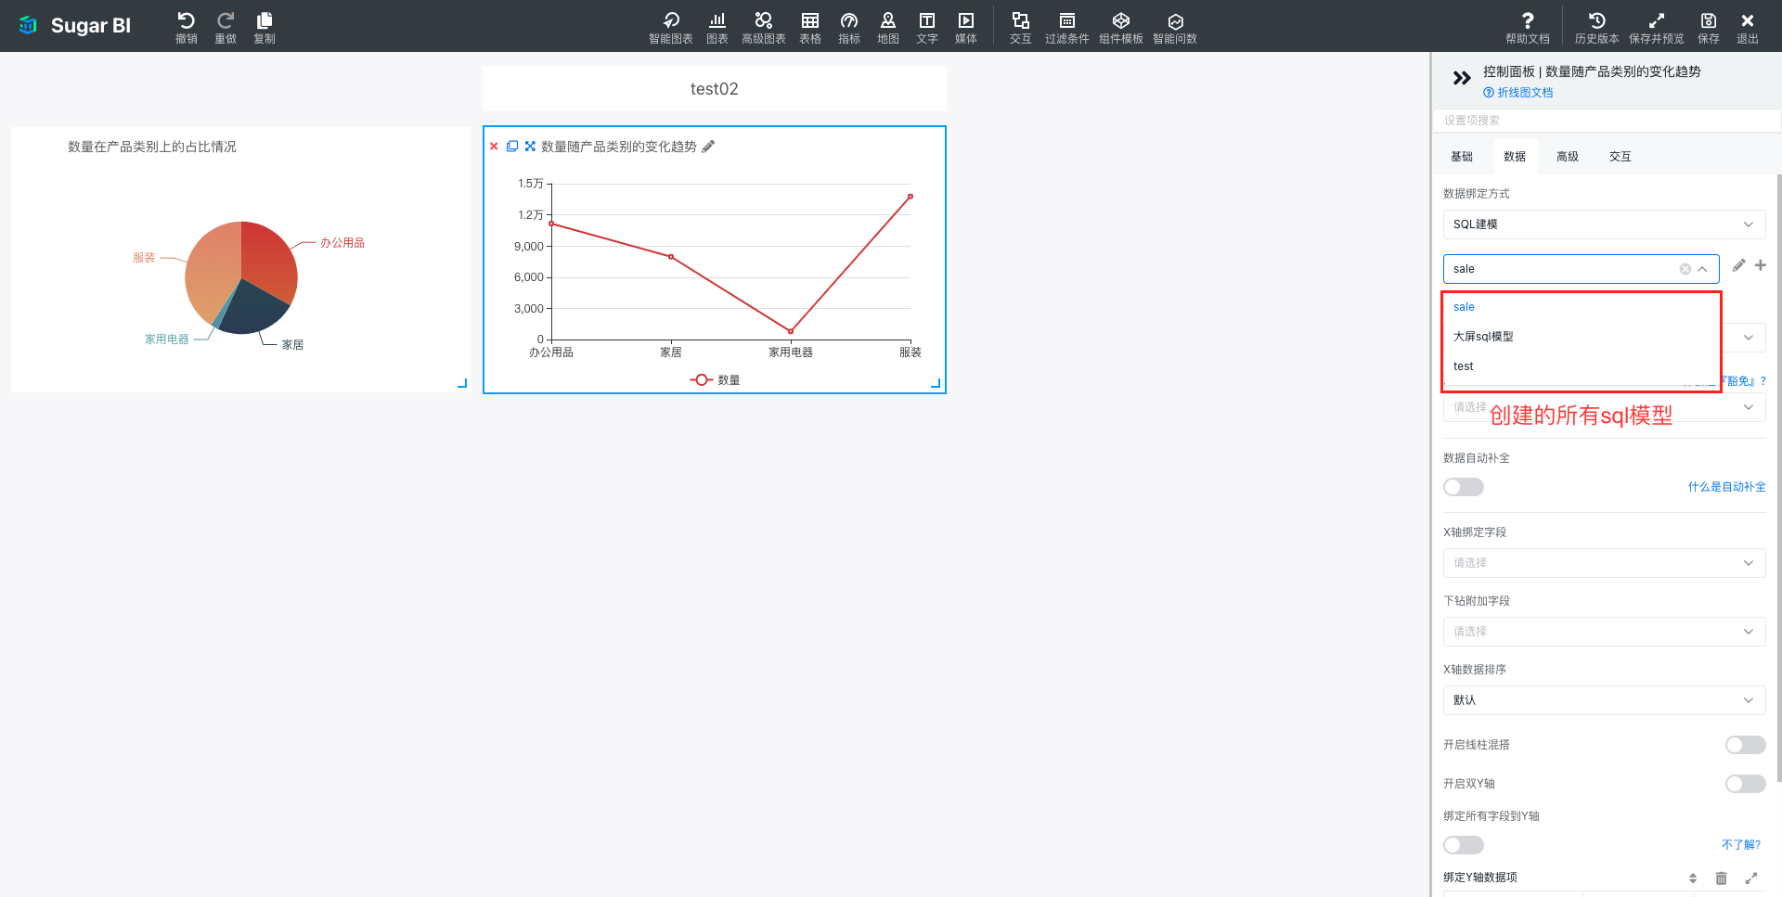This screenshot has height=897, width=1782.
Task: Open the filter conditions (过滤条件) tool
Action: point(1067,27)
